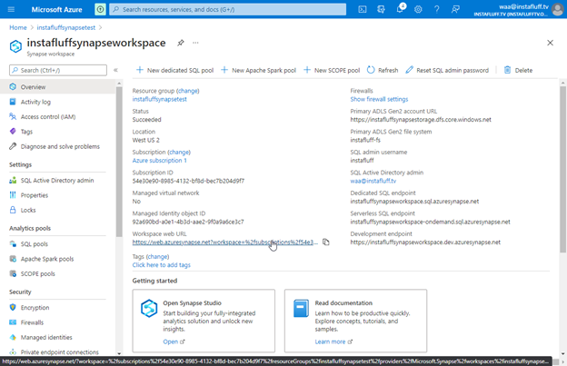Open the Directories and subscriptions filter icon
The height and width of the screenshot is (366, 567).
pyautogui.click(x=381, y=9)
